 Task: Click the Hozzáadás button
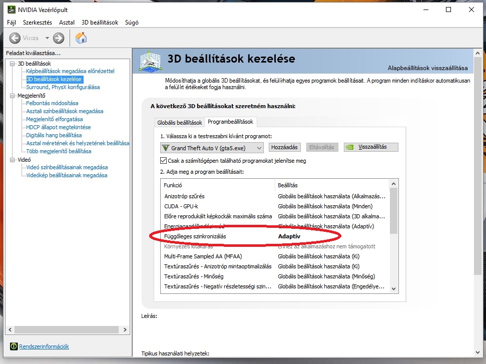click(x=284, y=147)
